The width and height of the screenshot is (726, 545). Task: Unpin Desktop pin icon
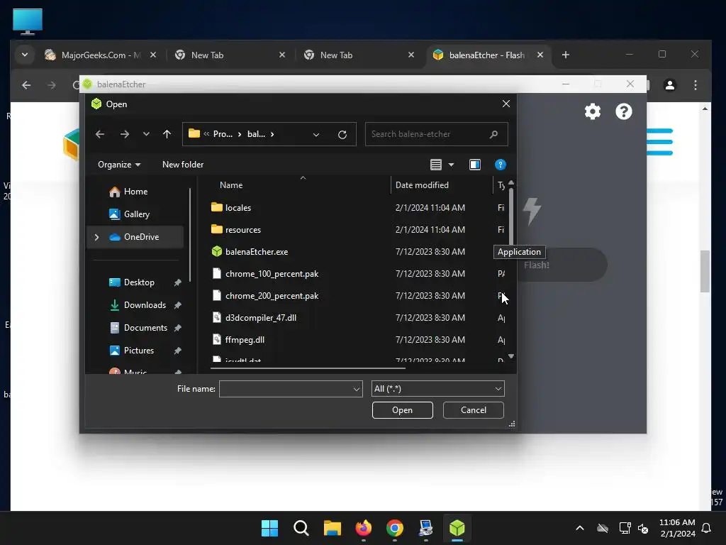click(177, 282)
